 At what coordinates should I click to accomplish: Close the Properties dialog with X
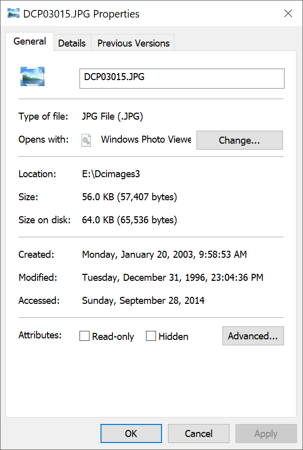pos(288,14)
